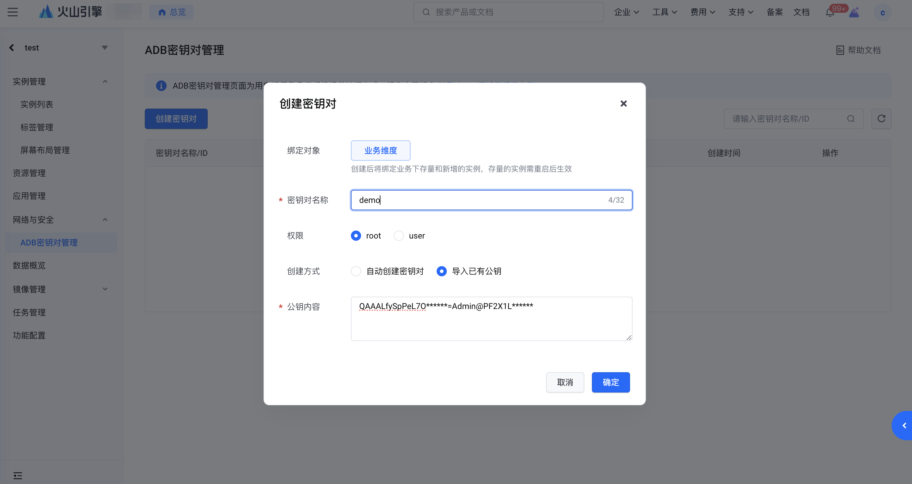Go to 任务管理 sidebar item
The image size is (912, 484).
29,312
